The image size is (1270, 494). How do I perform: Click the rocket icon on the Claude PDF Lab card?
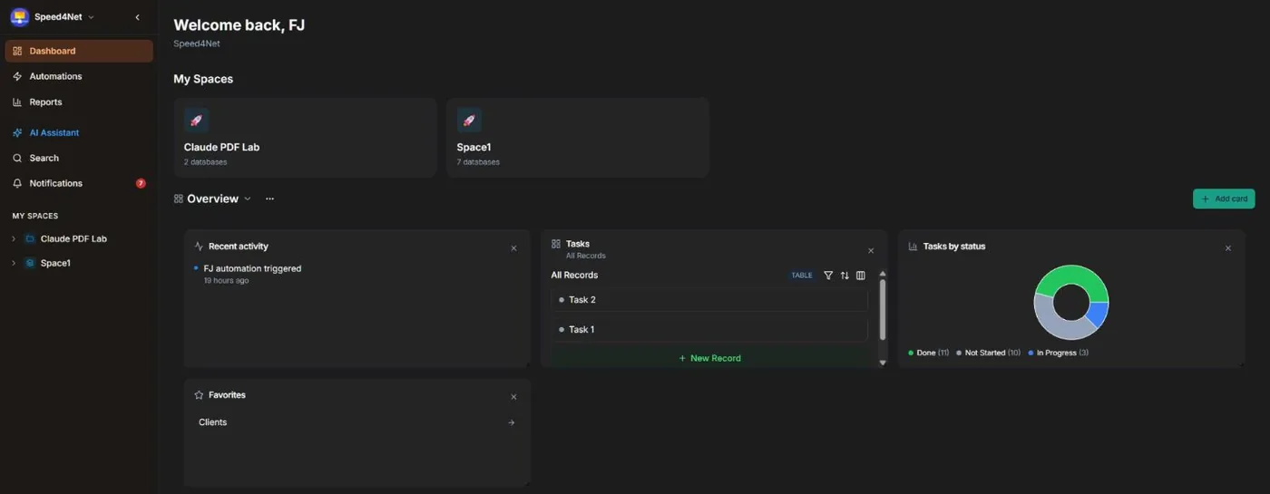click(x=196, y=120)
